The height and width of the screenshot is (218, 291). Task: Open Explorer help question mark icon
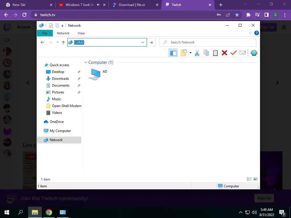click(x=257, y=33)
